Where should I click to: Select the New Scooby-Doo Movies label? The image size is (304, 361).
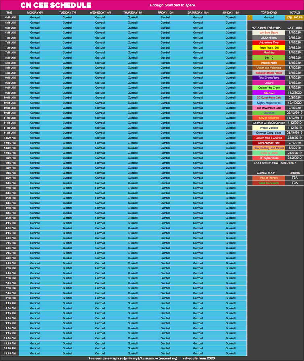point(269,148)
